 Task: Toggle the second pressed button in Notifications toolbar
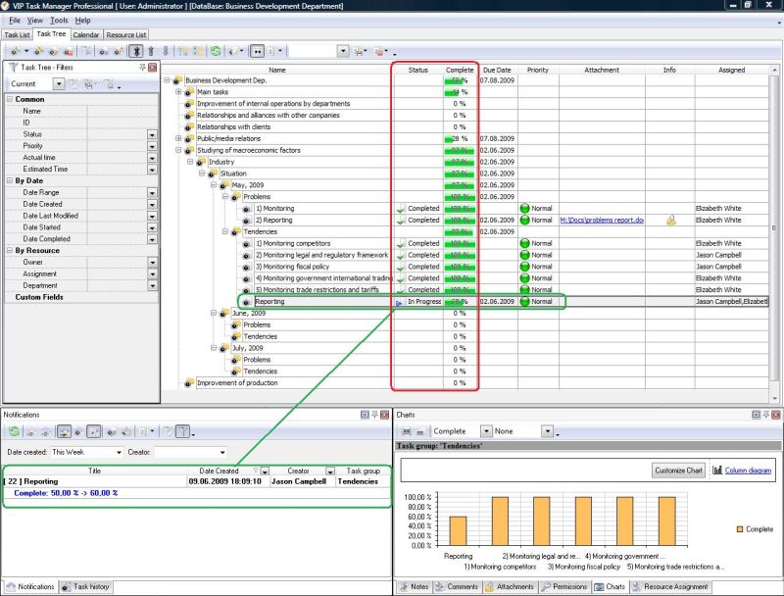pyautogui.click(x=93, y=431)
